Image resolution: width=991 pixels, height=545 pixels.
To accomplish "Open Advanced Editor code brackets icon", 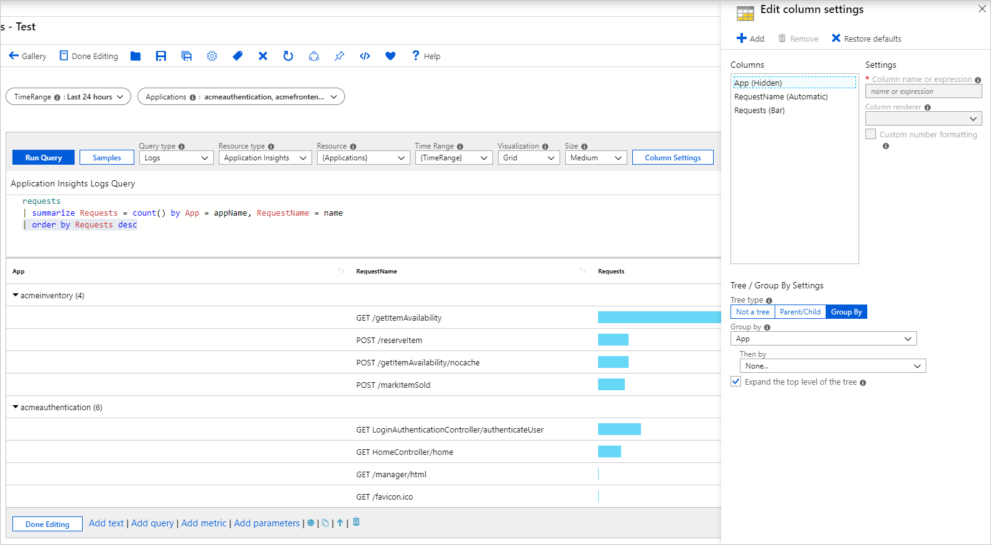I will pyautogui.click(x=365, y=56).
